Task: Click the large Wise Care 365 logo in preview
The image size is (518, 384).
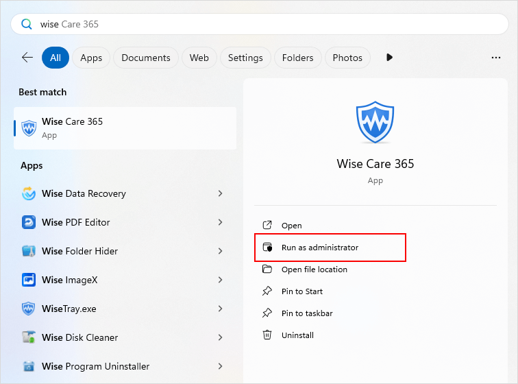Action: point(375,122)
